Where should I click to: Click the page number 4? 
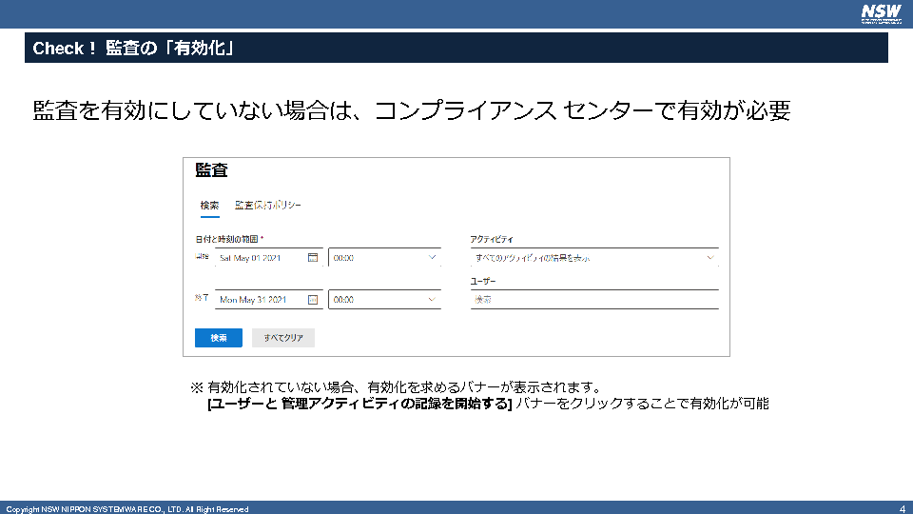(x=902, y=508)
